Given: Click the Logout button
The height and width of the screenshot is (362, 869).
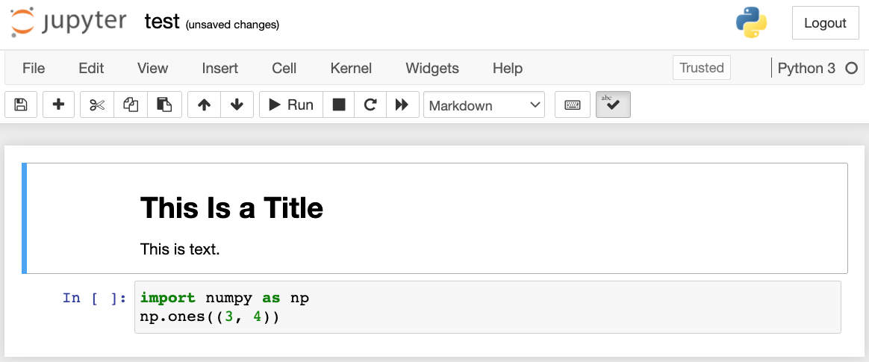Looking at the screenshot, I should point(825,23).
